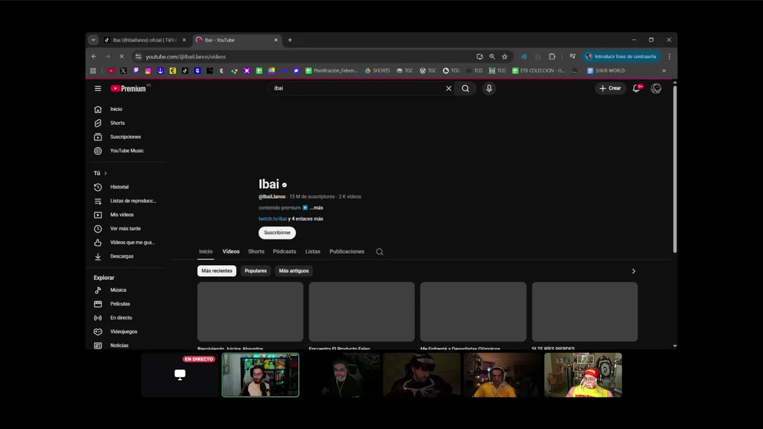Switch to the Listas tab
Viewport: 763px width, 429px height.
point(313,251)
